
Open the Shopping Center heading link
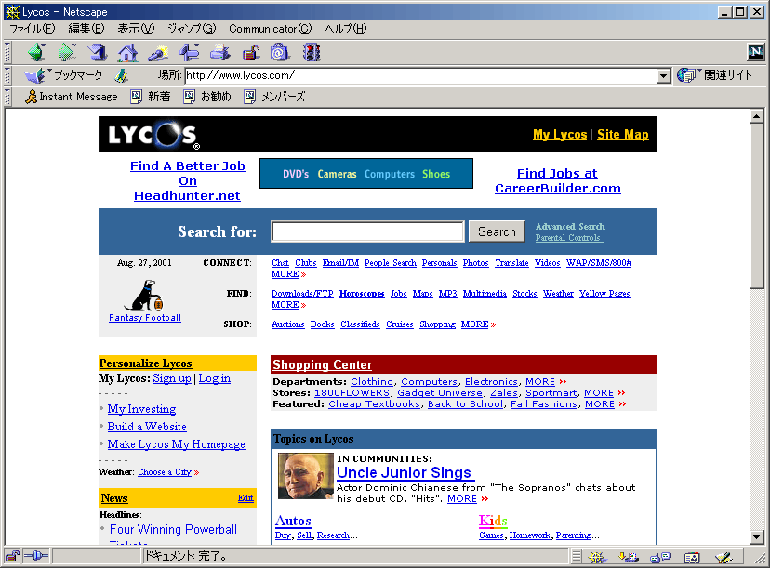pyautogui.click(x=322, y=364)
